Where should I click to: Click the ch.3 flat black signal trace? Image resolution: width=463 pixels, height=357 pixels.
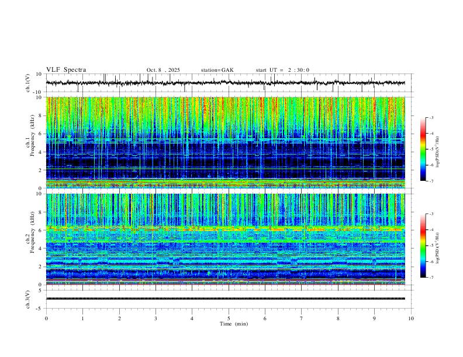point(226,299)
